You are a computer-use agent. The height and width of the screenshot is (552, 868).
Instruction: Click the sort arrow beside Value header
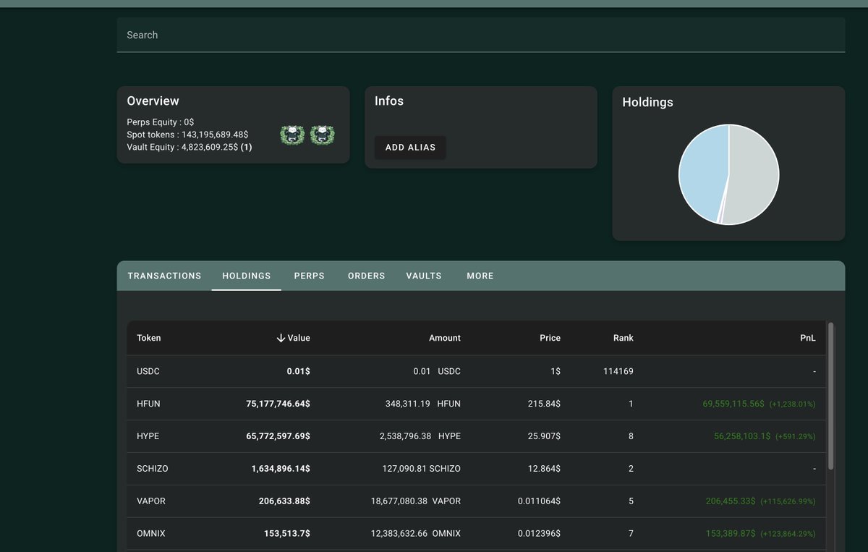281,338
